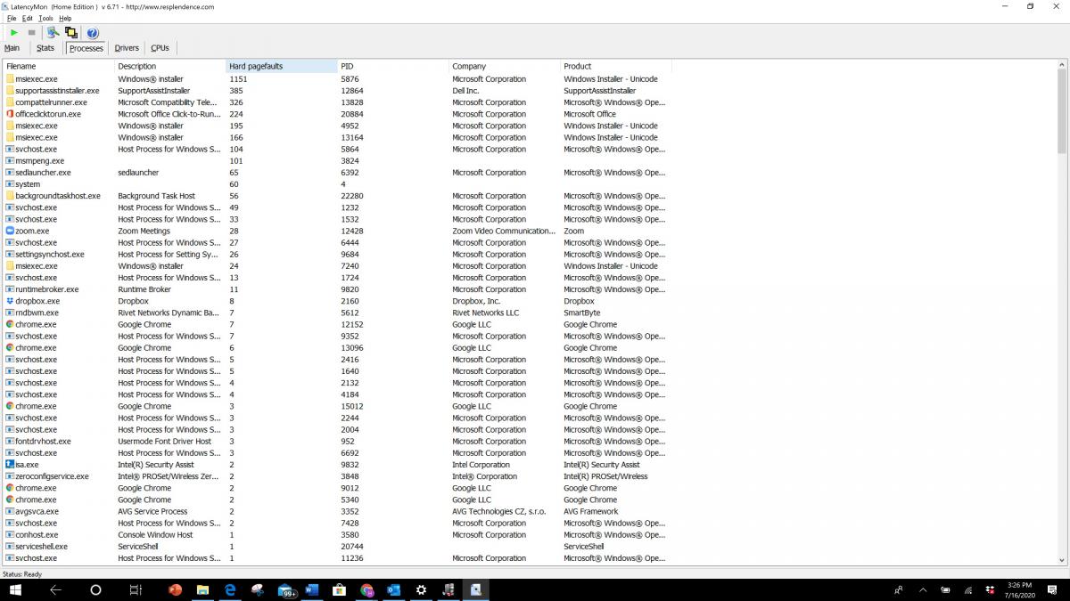Click the battery icon in system tray
The image size is (1070, 601).
coord(945,589)
